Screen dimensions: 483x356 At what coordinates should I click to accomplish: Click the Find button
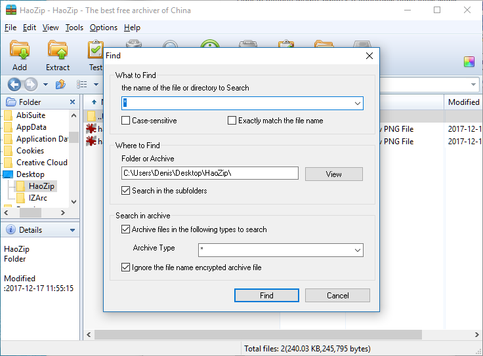coord(266,296)
